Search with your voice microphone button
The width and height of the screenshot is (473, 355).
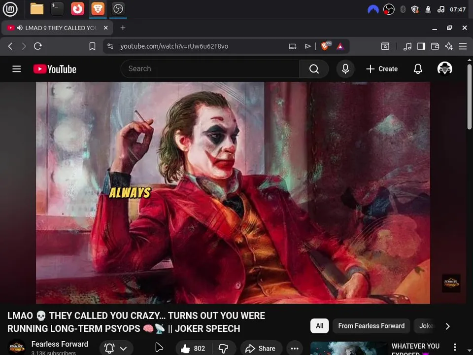click(345, 69)
